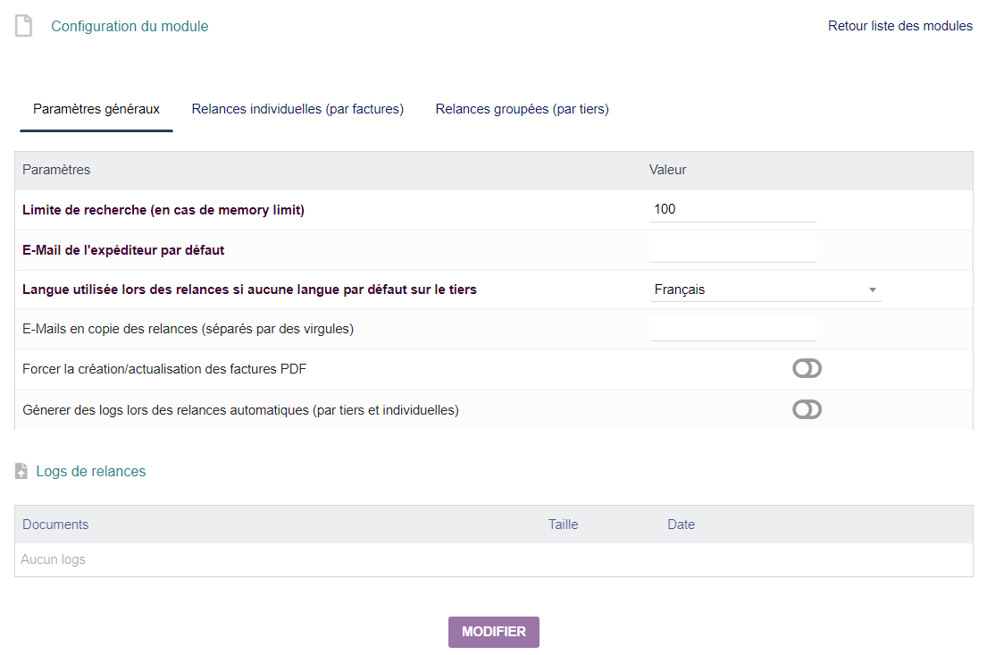Viewport: 987px width, 655px height.
Task: Click the MODIFIER button
Action: (493, 632)
